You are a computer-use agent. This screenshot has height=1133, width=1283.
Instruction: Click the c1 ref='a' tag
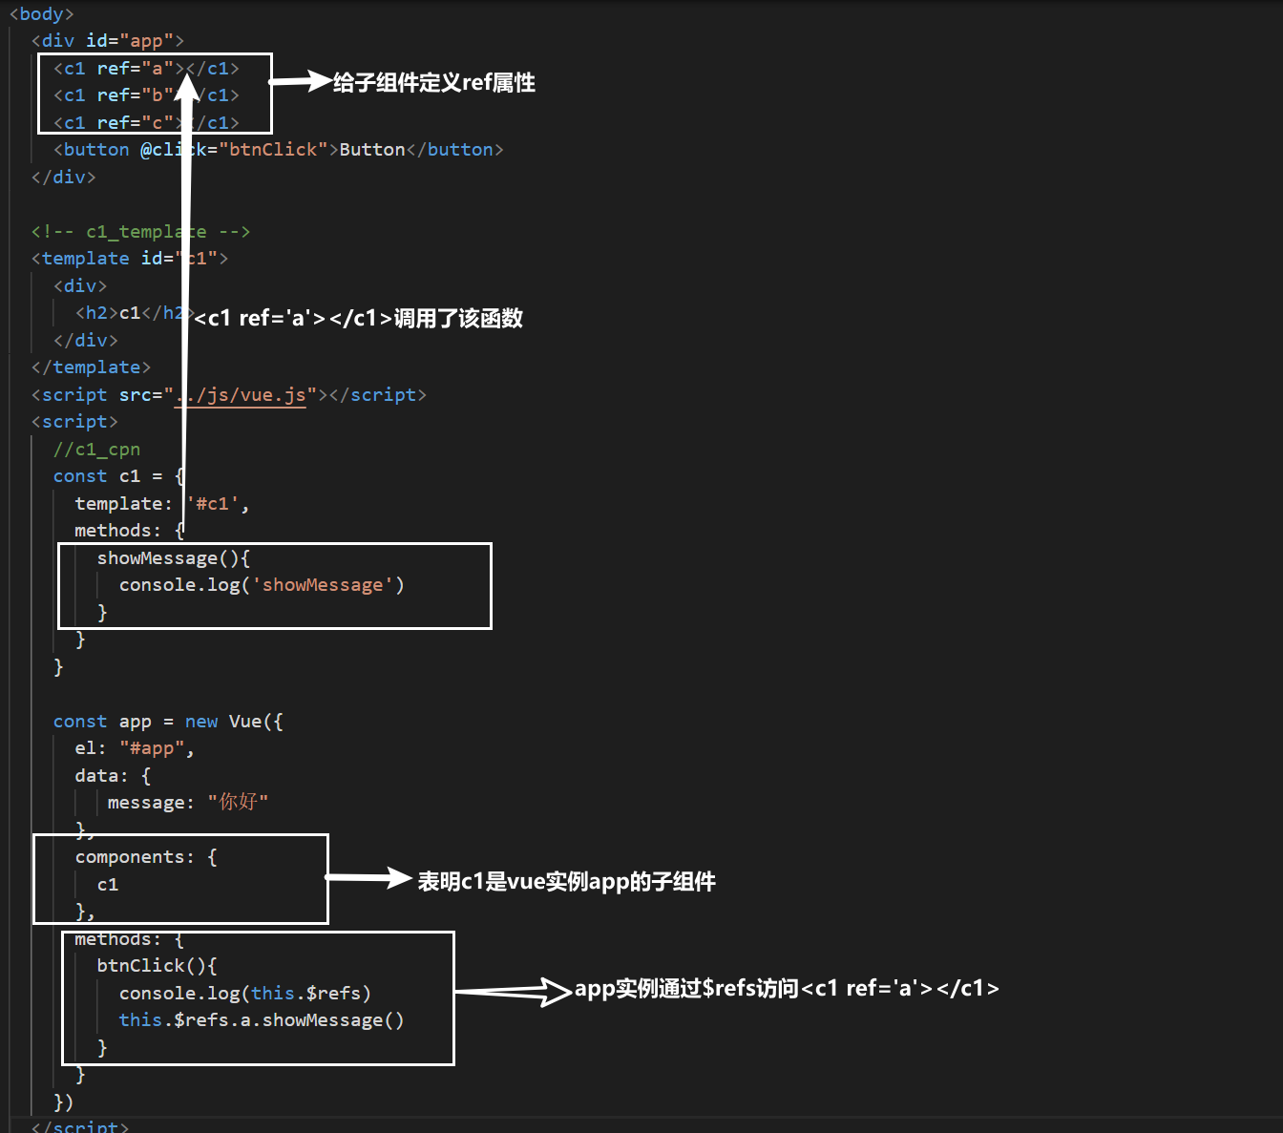coord(115,68)
